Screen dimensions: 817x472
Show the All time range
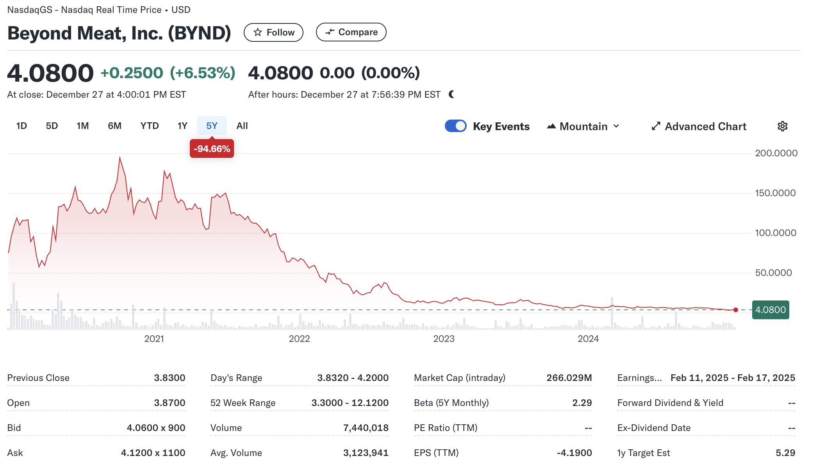(x=242, y=126)
